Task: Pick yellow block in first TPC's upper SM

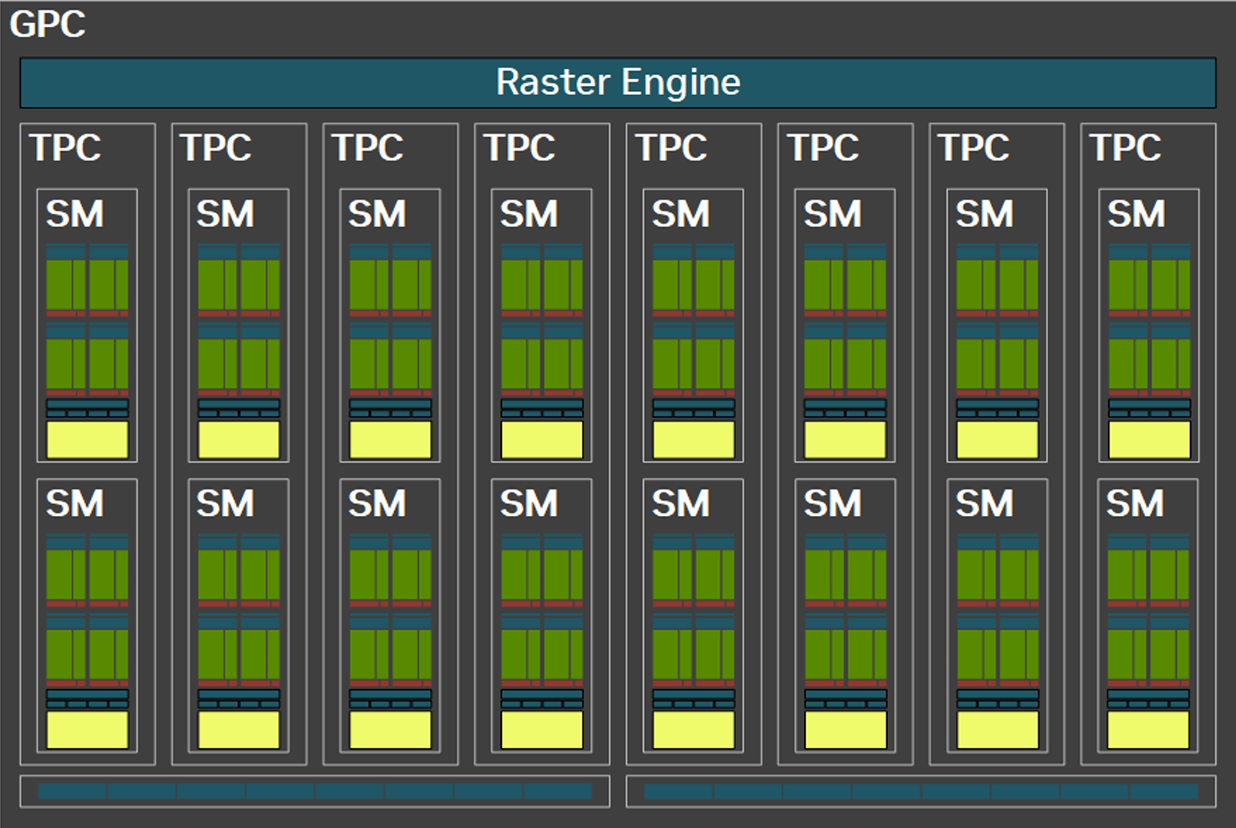Action: coord(88,440)
